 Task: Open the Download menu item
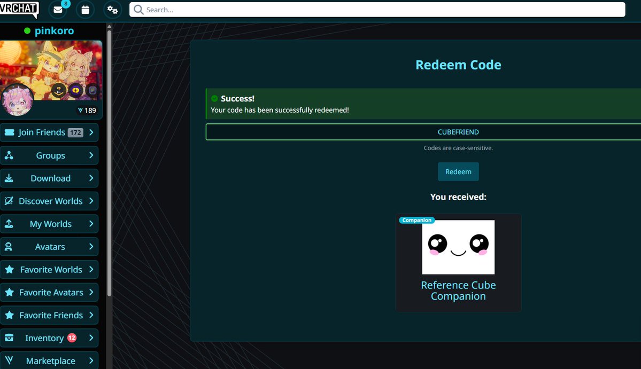(49, 178)
